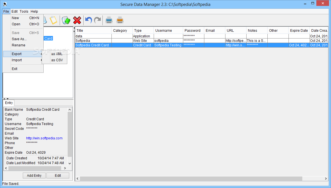Click the paste clipboard toolbar icon
331x188 pixels.
tap(53, 20)
